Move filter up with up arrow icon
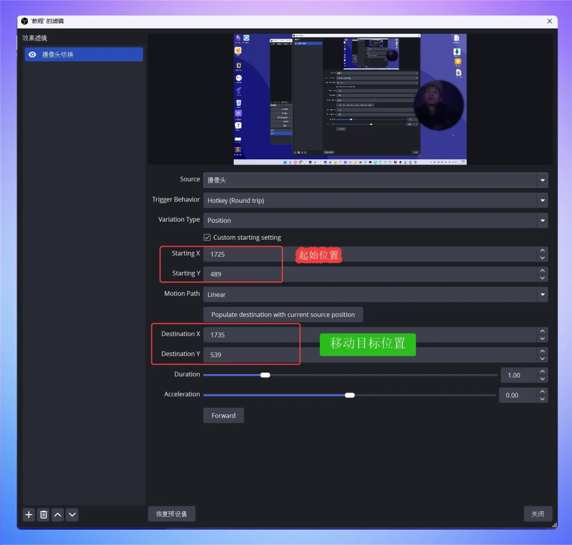 tap(58, 514)
